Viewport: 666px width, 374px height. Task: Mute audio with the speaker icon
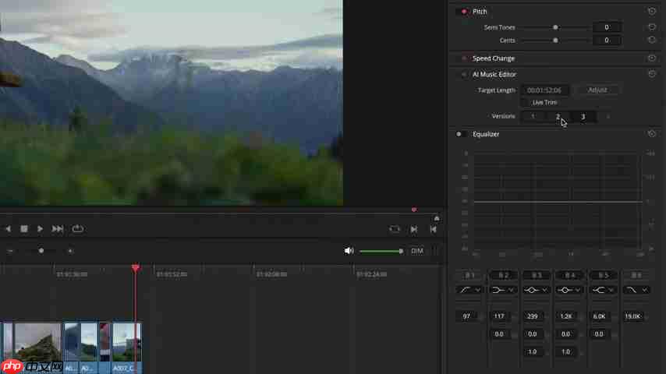[x=349, y=251]
